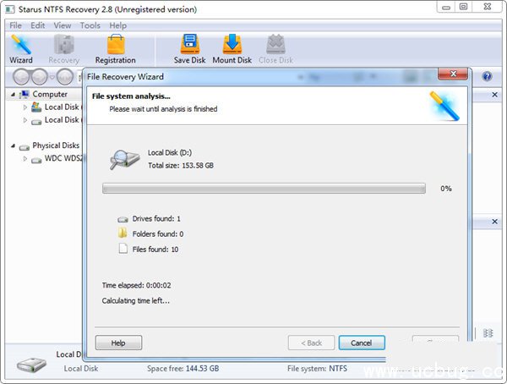Open Registration from the toolbar
The width and height of the screenshot is (507, 384).
coord(116,49)
